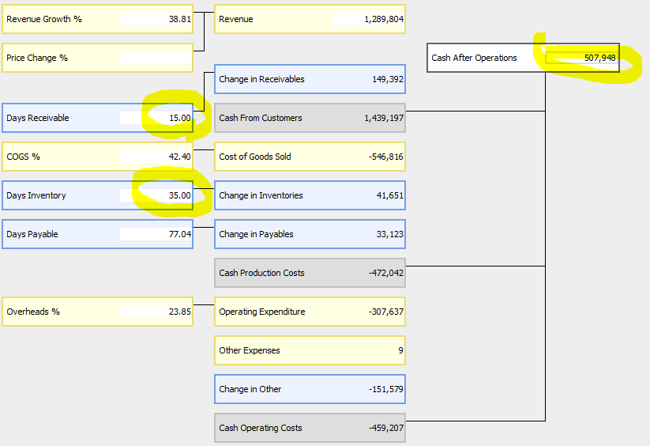Click the empty Price Change % field
650x446 pixels.
tap(156, 58)
